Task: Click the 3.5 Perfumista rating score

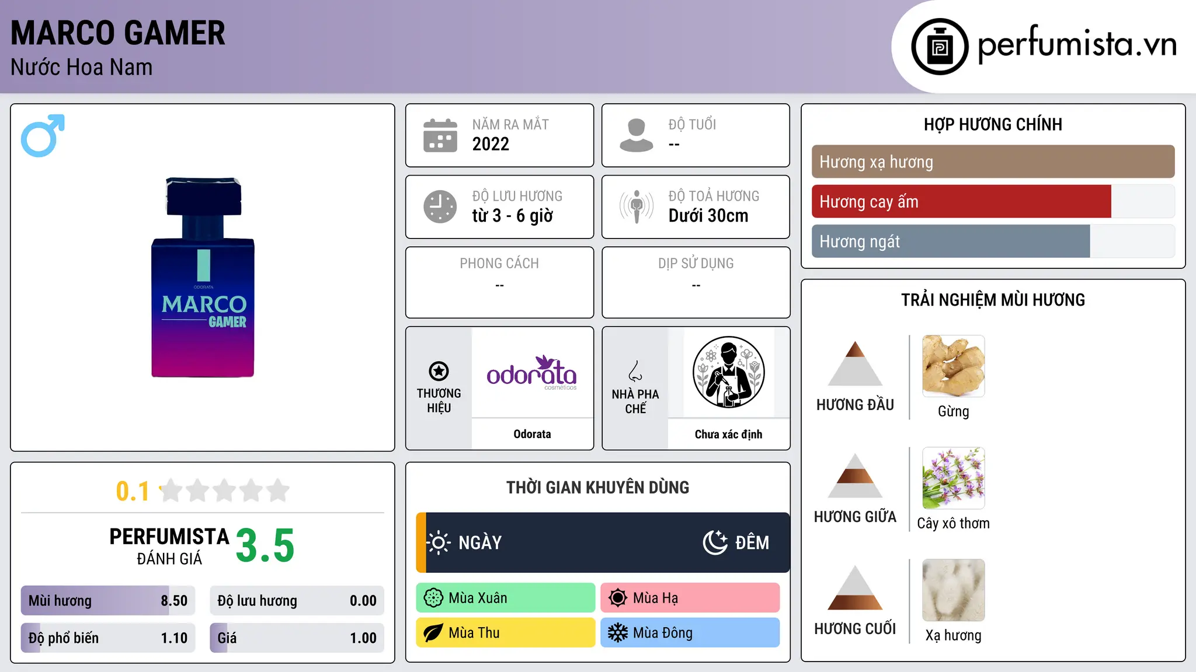Action: 265,545
